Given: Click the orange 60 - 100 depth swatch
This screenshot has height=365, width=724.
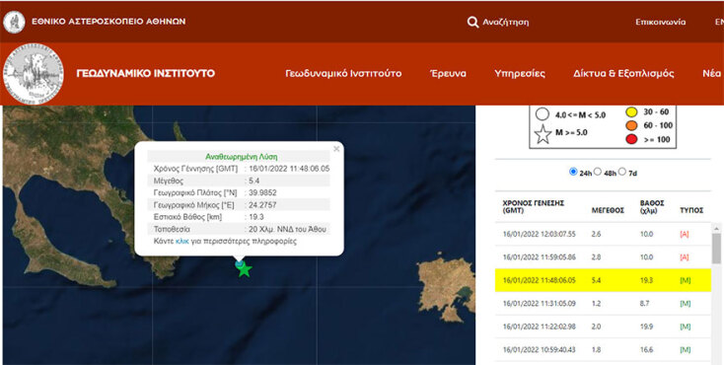Looking at the screenshot, I should [x=631, y=125].
